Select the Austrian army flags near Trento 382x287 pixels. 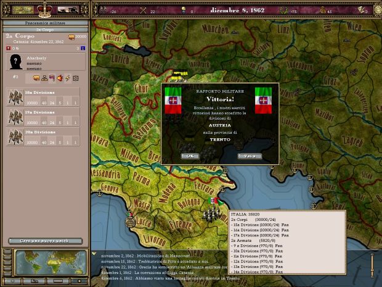point(179,76)
